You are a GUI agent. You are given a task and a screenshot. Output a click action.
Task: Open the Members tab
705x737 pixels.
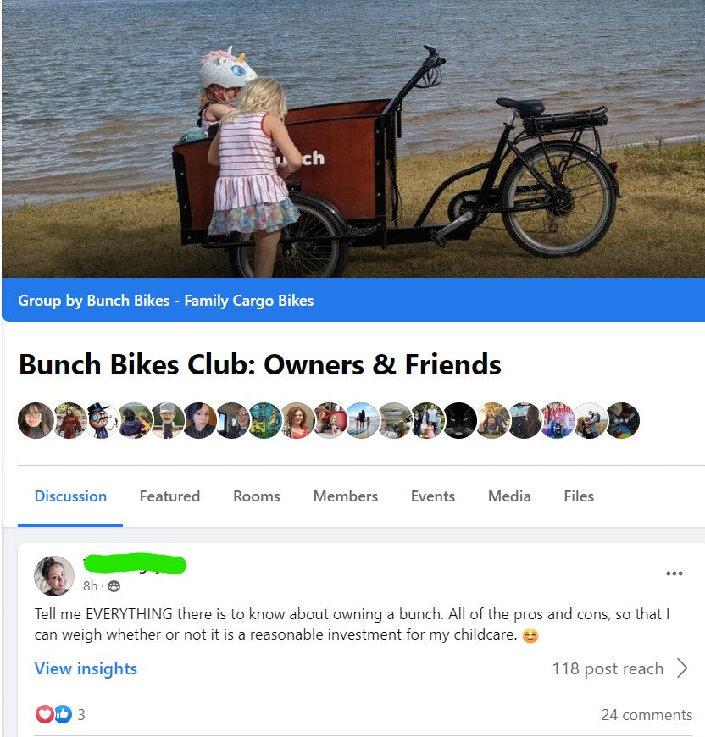click(x=346, y=496)
